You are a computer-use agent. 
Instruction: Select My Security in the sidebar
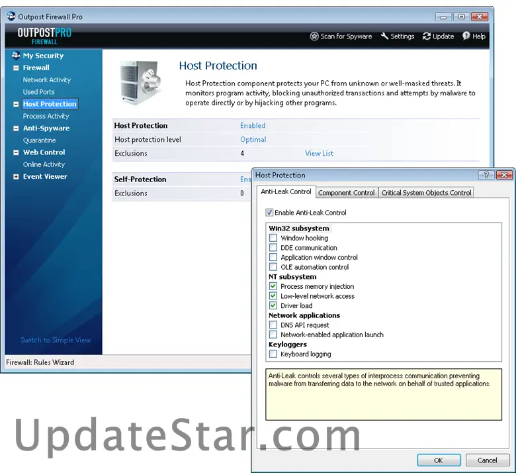tap(43, 56)
